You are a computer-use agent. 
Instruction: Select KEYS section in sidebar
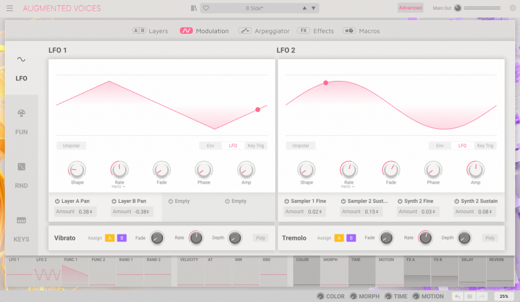tap(21, 229)
